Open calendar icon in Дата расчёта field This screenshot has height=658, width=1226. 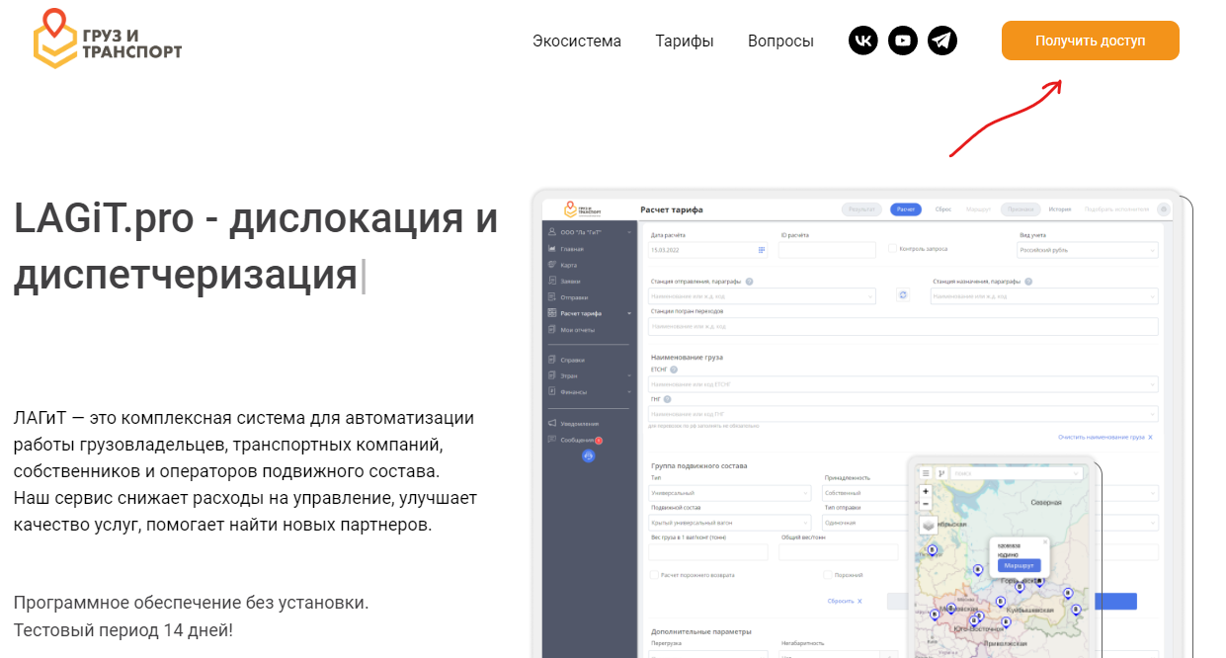click(x=762, y=250)
